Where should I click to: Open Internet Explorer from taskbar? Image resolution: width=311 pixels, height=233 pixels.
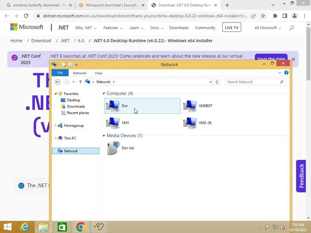pyautogui.click(x=25, y=227)
